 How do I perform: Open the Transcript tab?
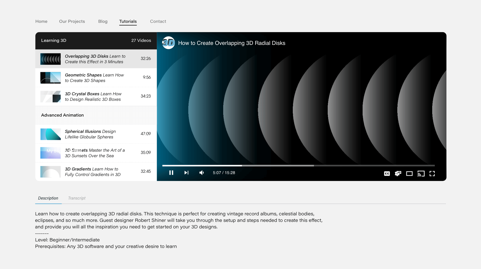(x=77, y=198)
